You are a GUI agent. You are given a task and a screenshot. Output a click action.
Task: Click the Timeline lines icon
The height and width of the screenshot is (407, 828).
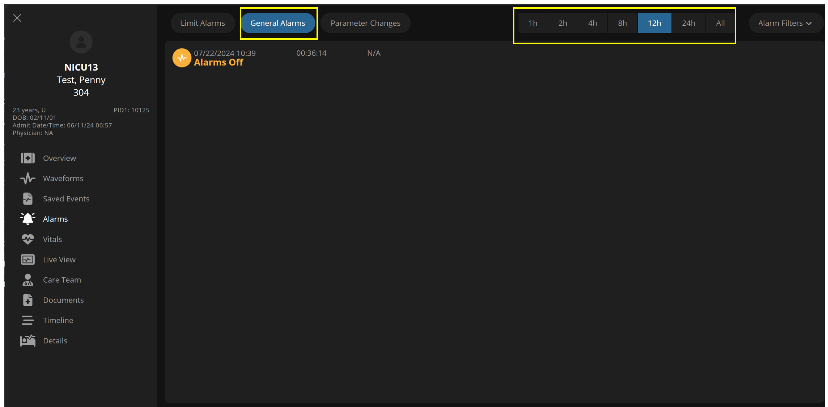tap(28, 320)
